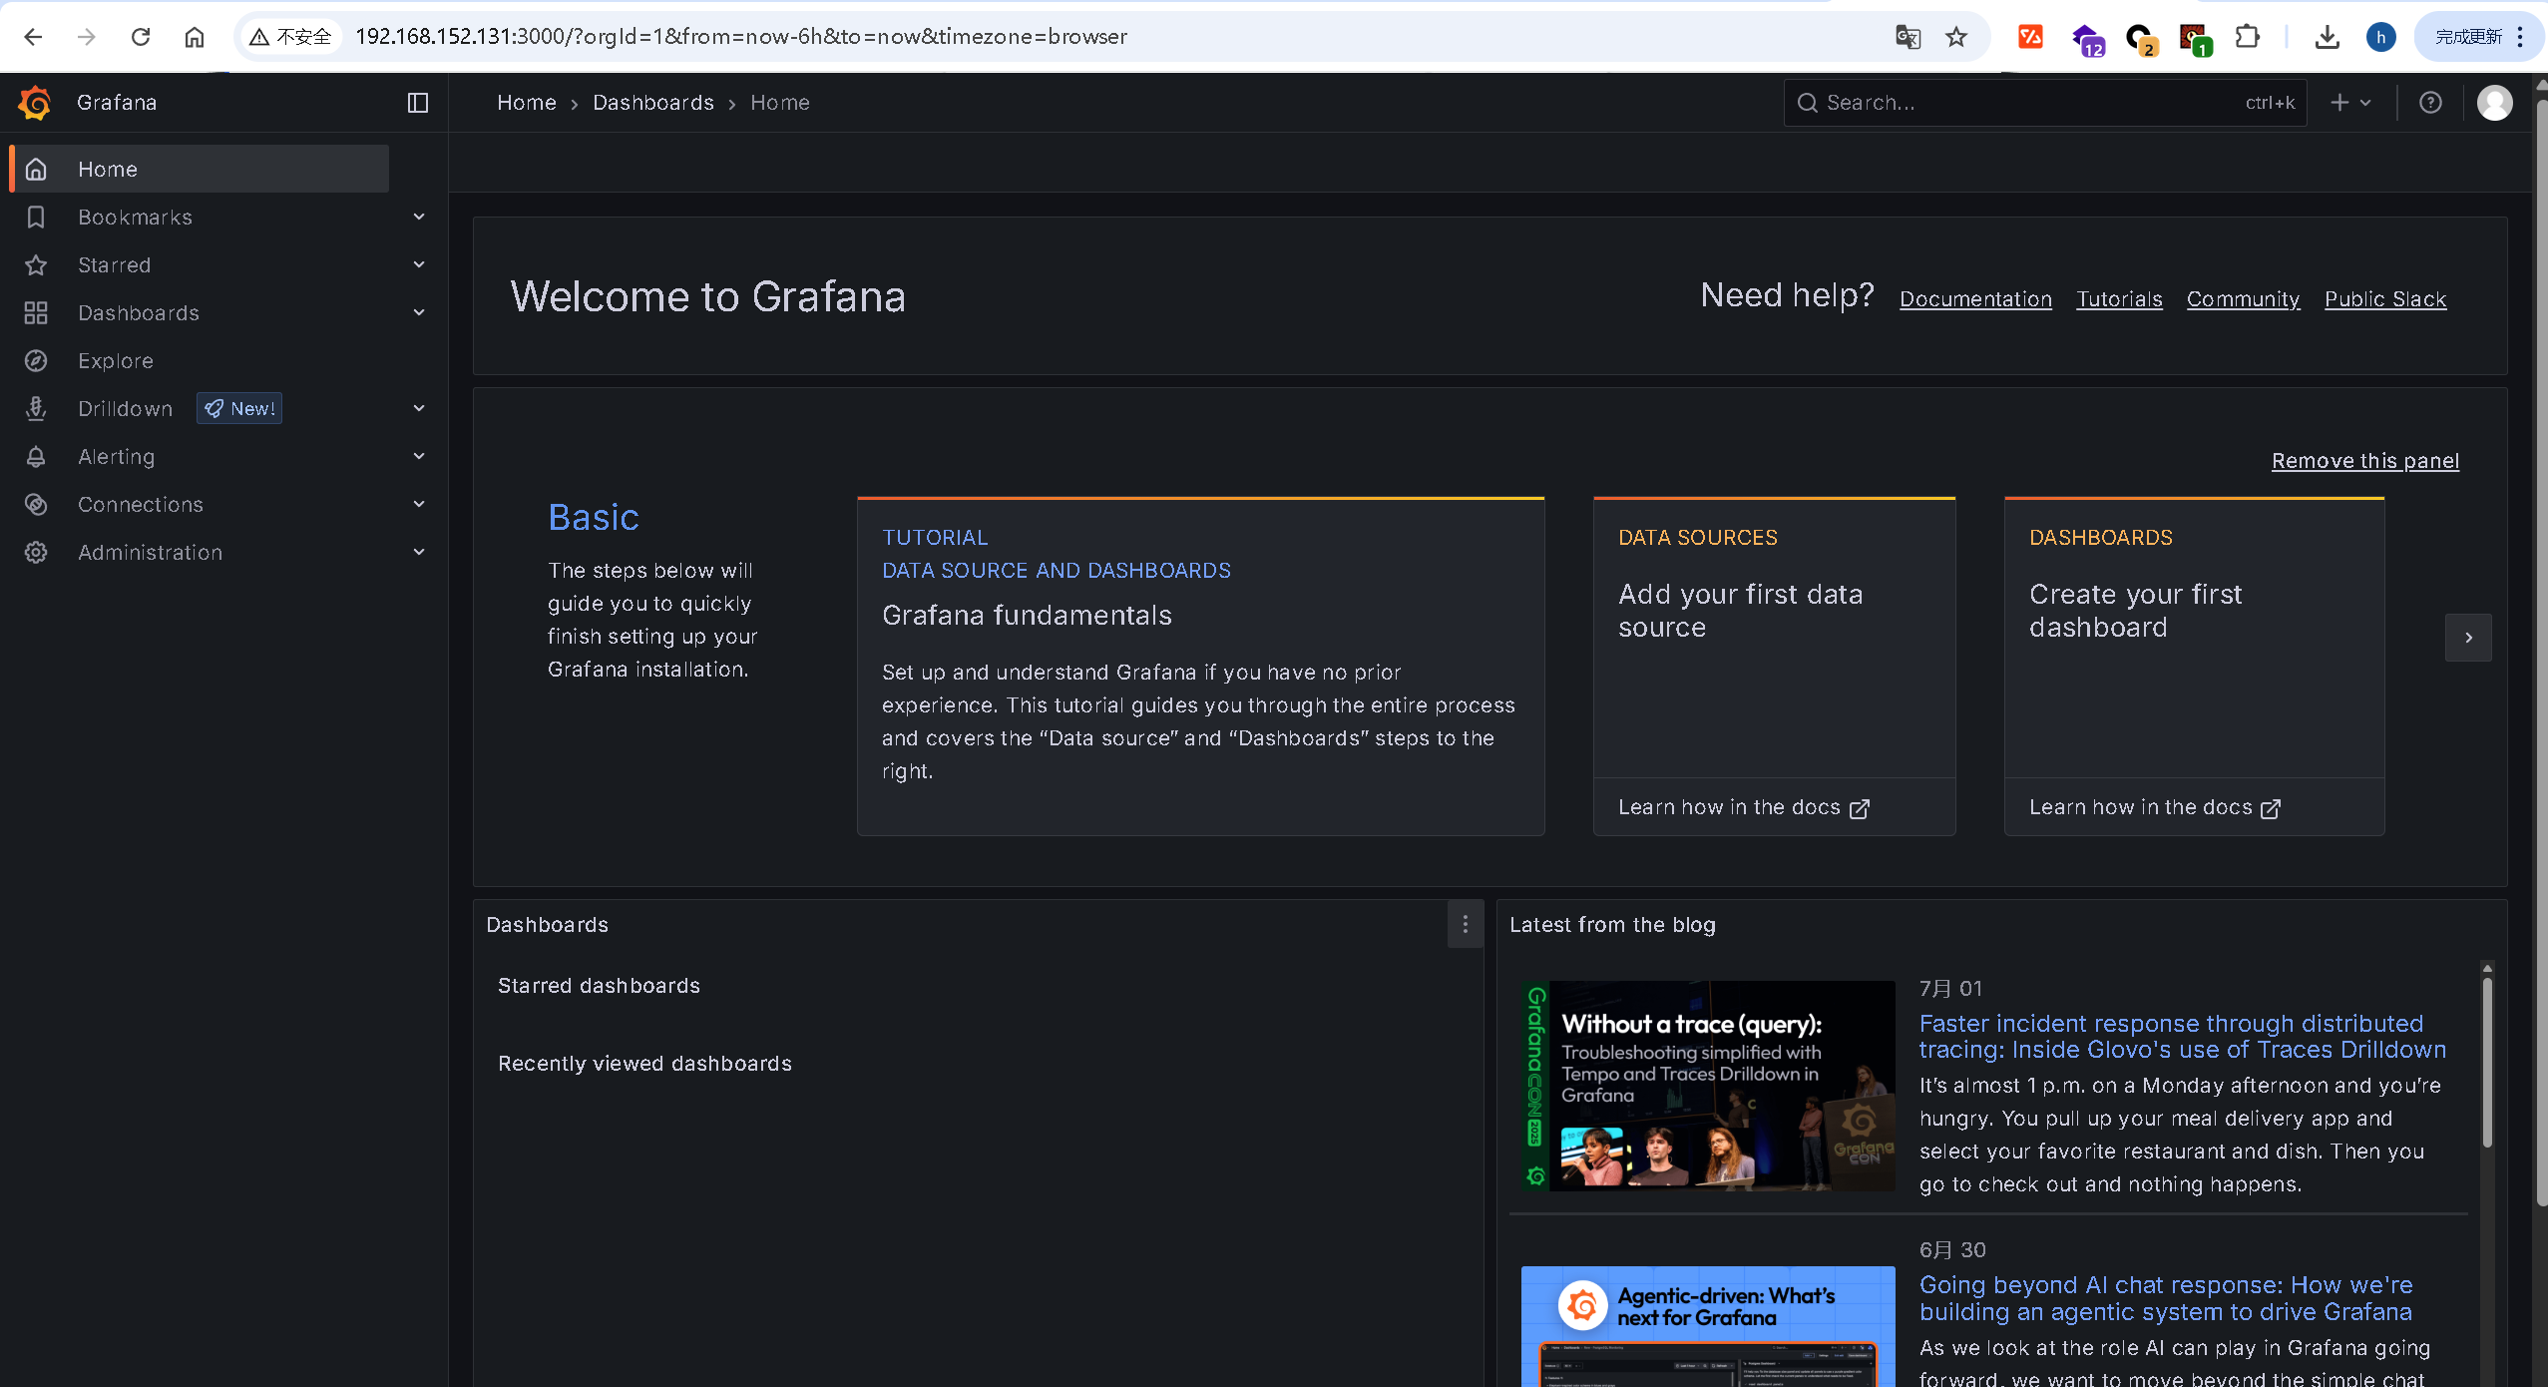Open the Dashboards panel three-dot menu
Screen dimensions: 2548x1387
point(1465,924)
